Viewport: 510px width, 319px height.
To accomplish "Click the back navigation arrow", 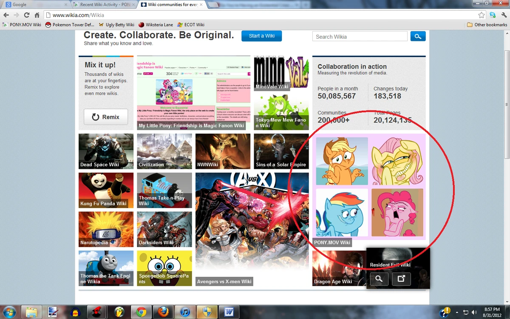I will click(x=6, y=14).
